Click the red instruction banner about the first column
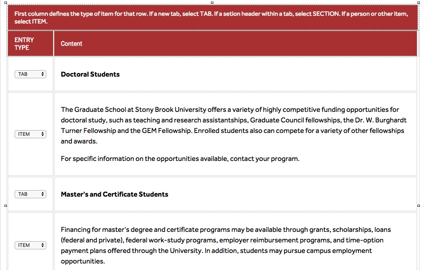Image resolution: width=426 pixels, height=270 pixels. coord(211,17)
